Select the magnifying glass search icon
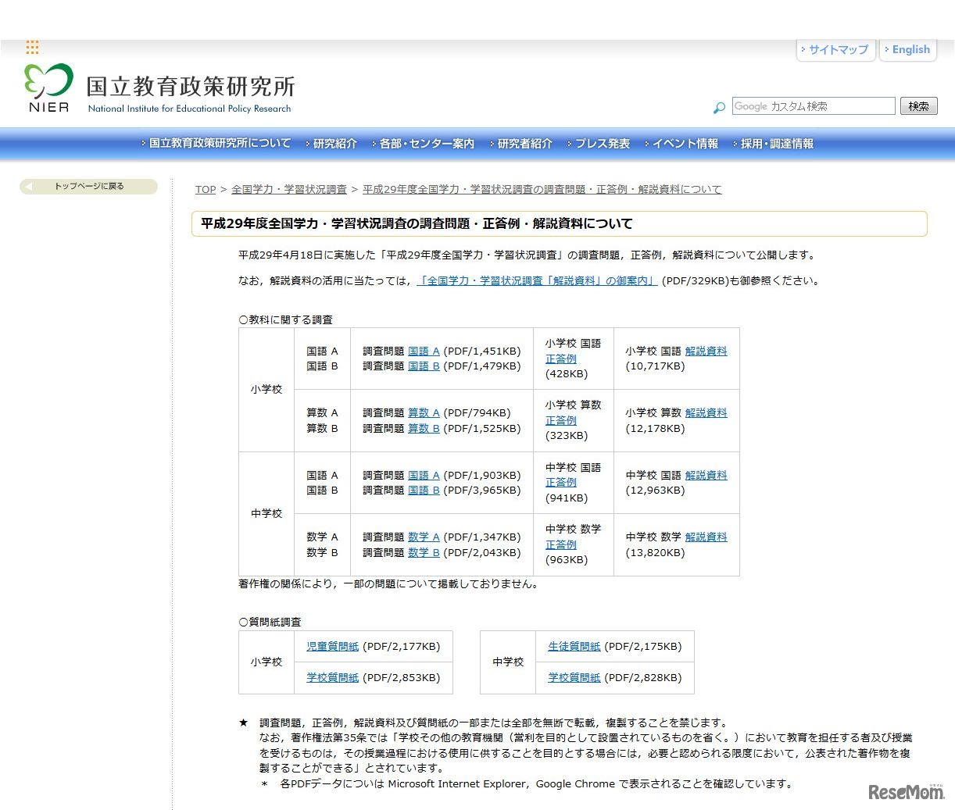This screenshot has height=810, width=955. (x=719, y=108)
